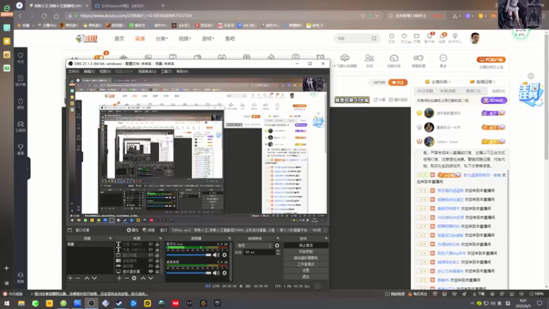Toggle visibility of the 主机游戏 source
Image resolution: width=549 pixels, height=309 pixels.
[x=150, y=261]
